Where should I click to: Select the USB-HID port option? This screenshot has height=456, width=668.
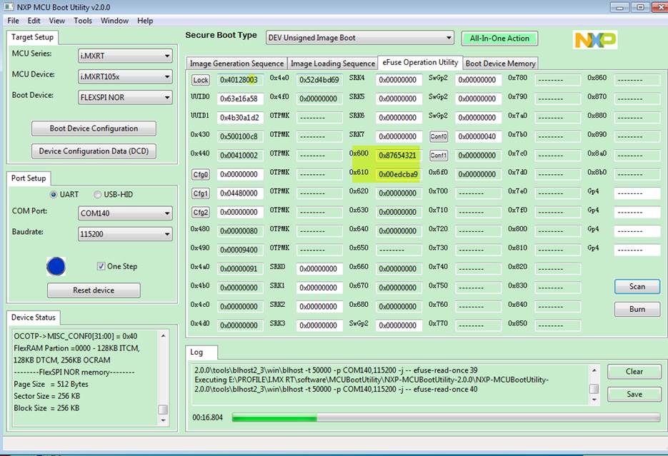(x=97, y=193)
